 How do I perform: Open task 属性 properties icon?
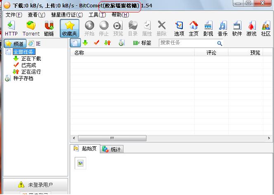pyautogui.click(x=147, y=29)
